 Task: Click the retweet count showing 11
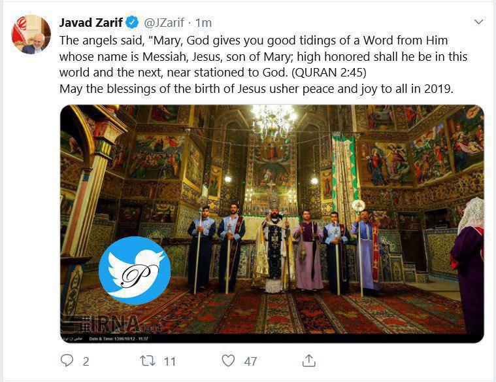[169, 362]
